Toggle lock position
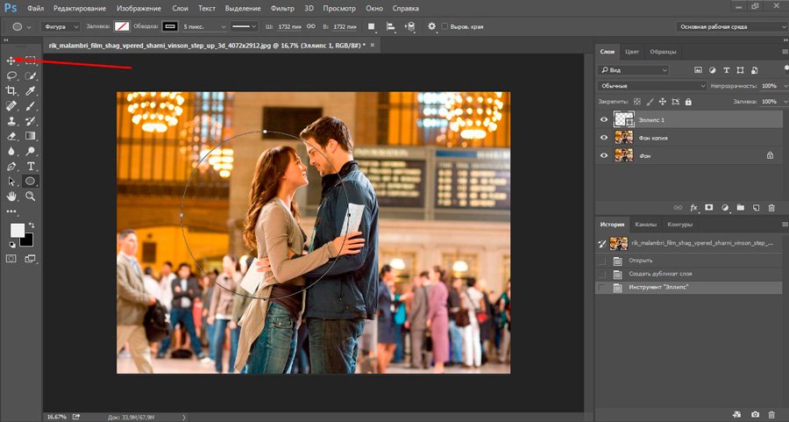This screenshot has height=422, width=789. tap(663, 102)
